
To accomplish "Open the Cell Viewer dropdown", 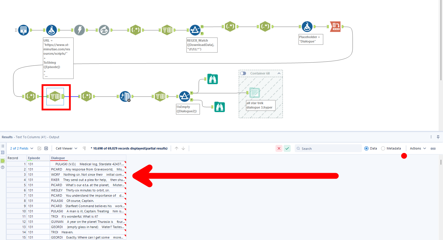I will coord(67,148).
